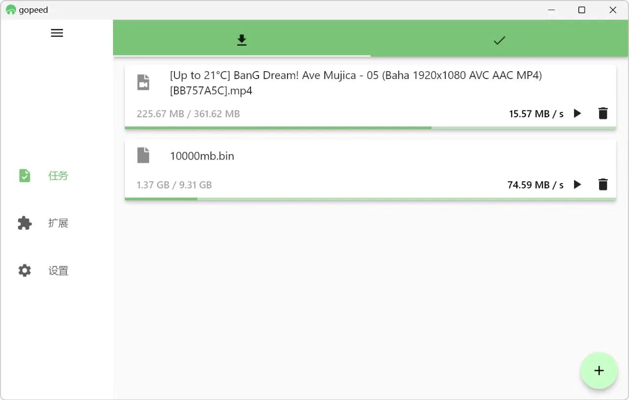Click the 15.57 MB / s speed value
This screenshot has height=400, width=629.
(x=536, y=114)
